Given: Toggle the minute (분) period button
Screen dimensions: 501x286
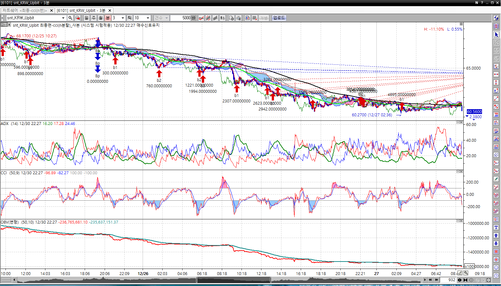Looking at the screenshot, I should point(108,18).
